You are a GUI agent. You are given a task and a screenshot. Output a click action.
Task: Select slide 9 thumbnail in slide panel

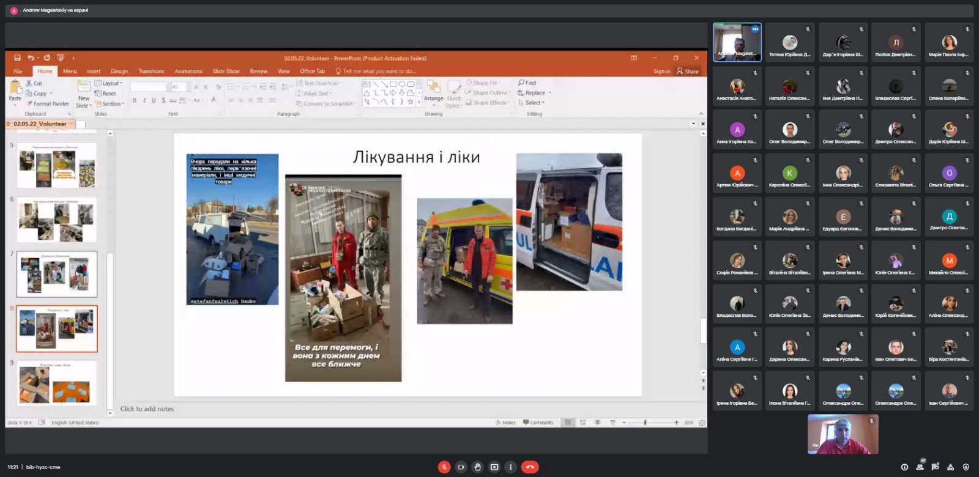coord(56,383)
